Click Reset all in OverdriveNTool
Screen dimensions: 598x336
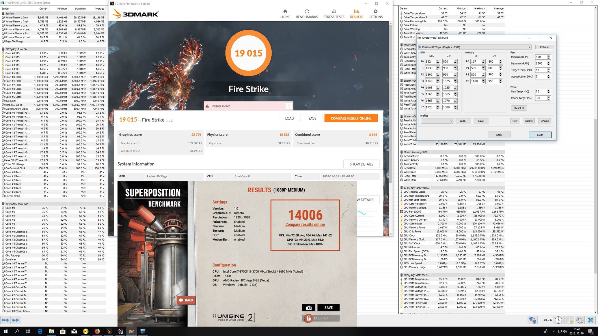point(519,108)
